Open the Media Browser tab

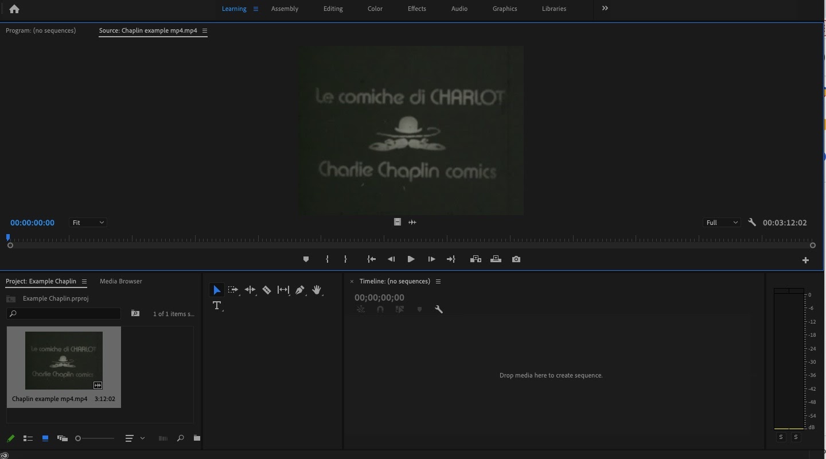(121, 281)
